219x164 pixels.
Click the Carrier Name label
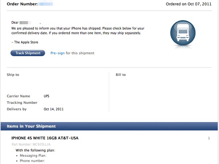click(x=18, y=96)
